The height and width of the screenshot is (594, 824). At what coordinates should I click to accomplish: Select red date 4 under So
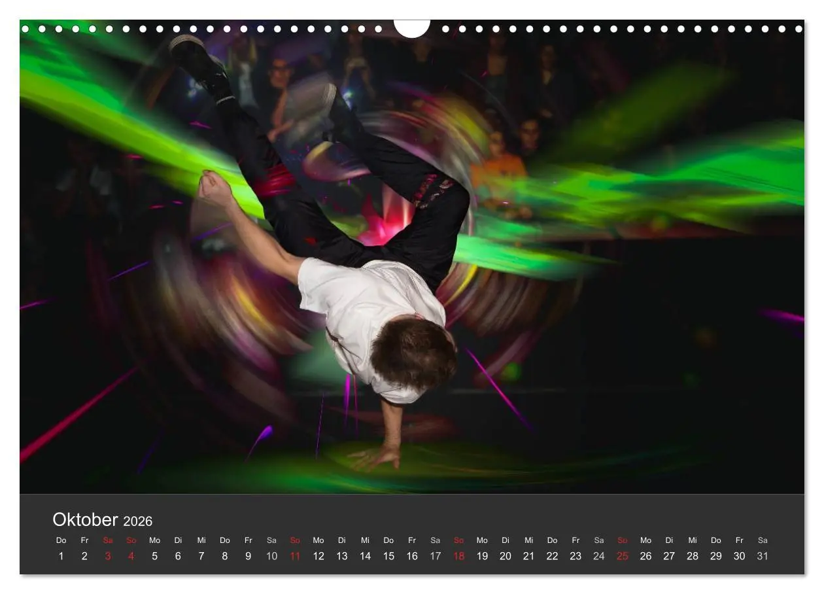click(131, 556)
